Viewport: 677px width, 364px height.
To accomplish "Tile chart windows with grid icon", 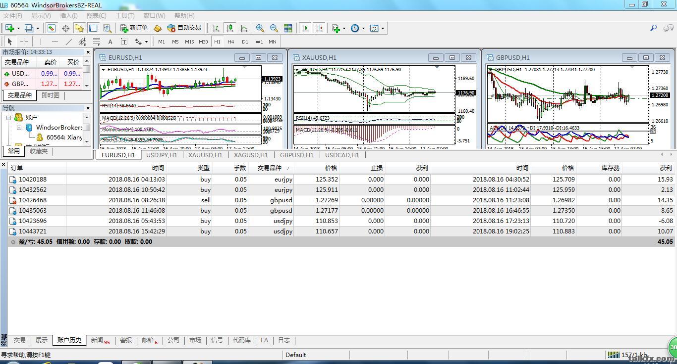I will coord(288,28).
